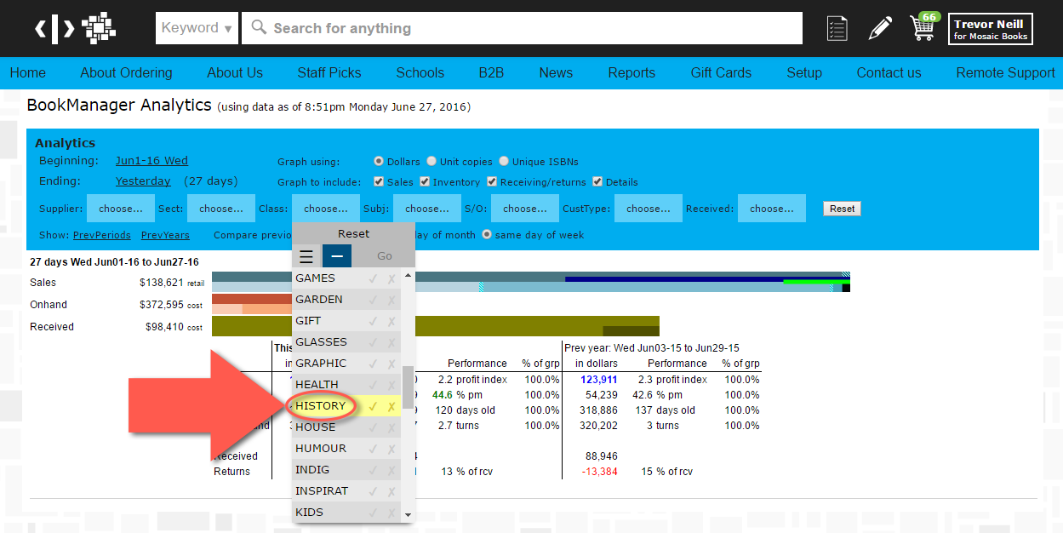
Task: Click the pencil edit icon
Action: point(880,28)
